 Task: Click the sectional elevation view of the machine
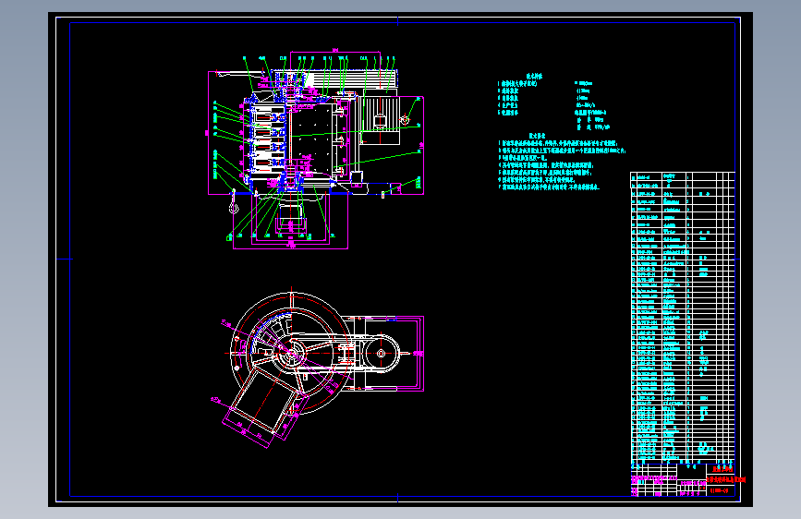316,150
